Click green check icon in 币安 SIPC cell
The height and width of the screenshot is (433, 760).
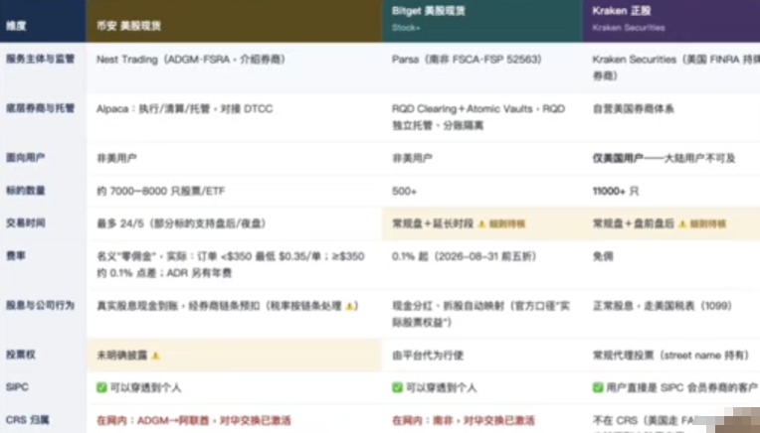pos(101,387)
